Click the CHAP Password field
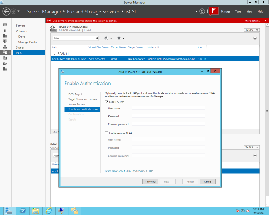269x215 pixels. coord(169,116)
